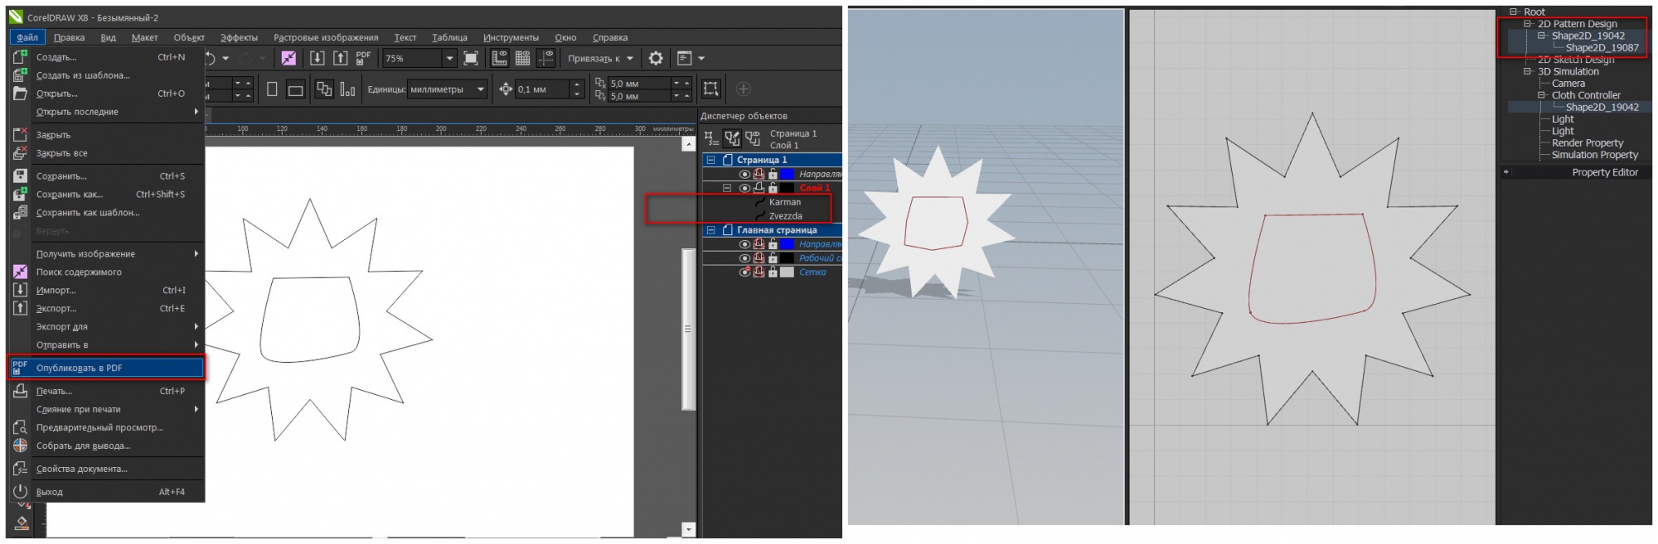This screenshot has width=1658, height=544.
Task: Toggle the grid display icon
Action: click(x=522, y=58)
